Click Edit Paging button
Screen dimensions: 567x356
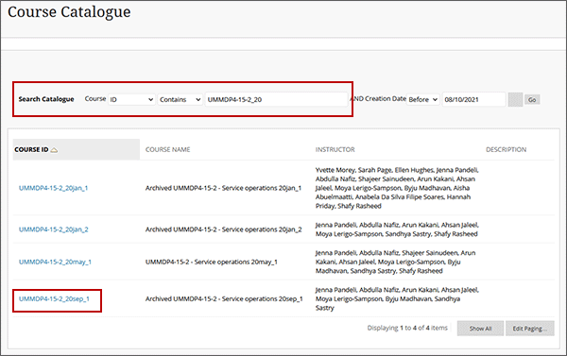click(530, 329)
